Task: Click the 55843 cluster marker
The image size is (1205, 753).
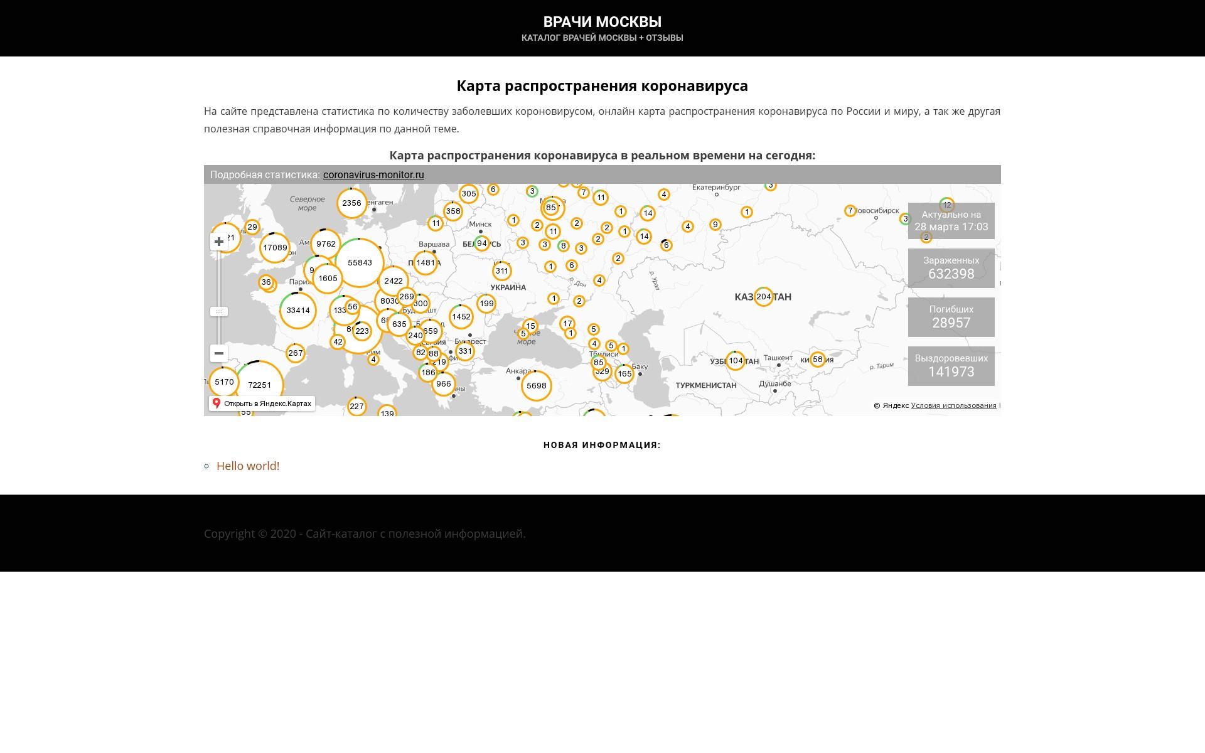Action: point(360,263)
